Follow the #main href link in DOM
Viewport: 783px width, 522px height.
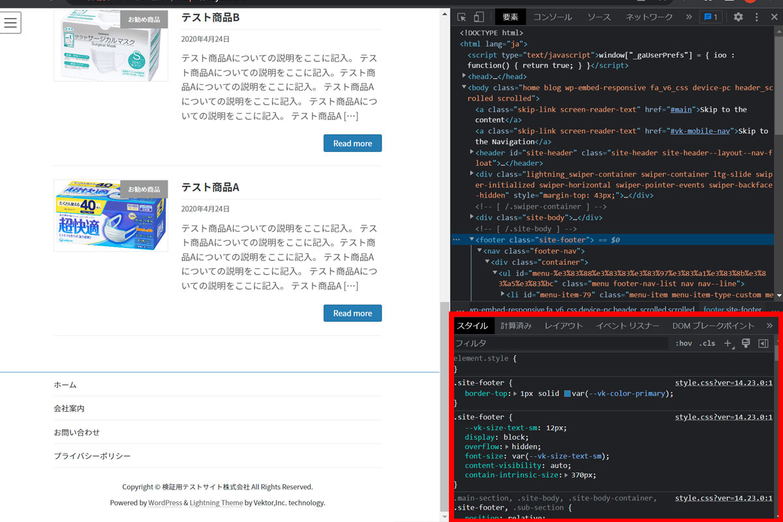click(683, 110)
